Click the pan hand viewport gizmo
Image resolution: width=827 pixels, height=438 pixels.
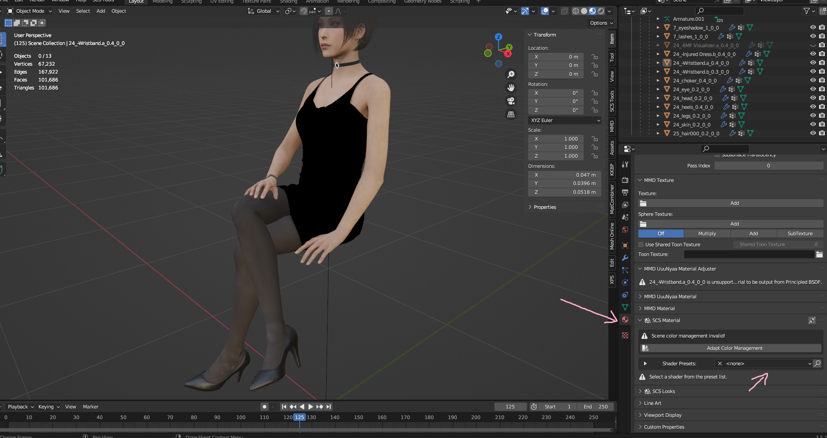click(511, 88)
